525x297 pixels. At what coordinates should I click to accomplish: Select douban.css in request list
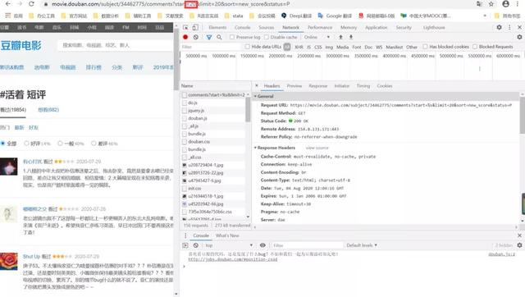(x=199, y=142)
